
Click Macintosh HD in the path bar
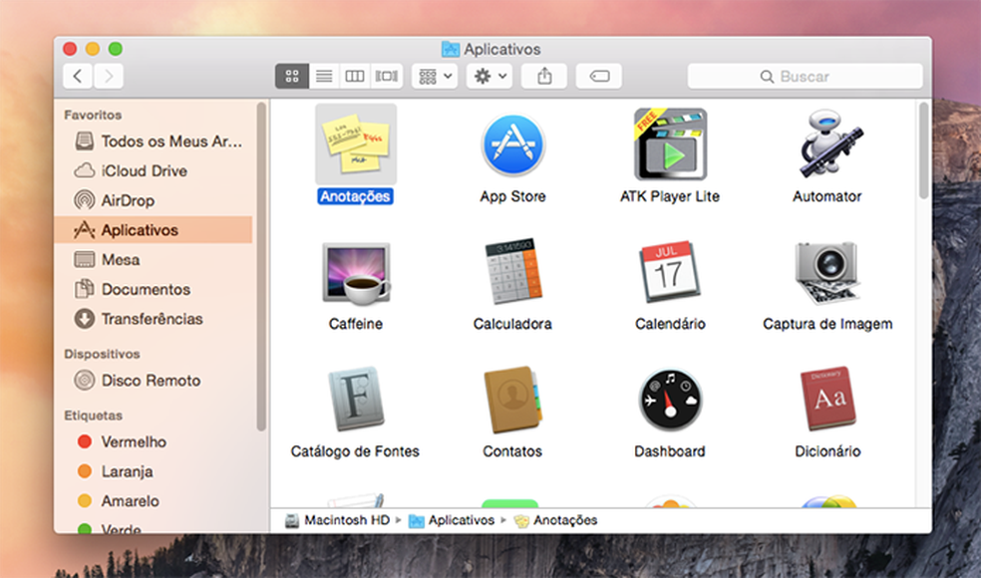coord(346,520)
